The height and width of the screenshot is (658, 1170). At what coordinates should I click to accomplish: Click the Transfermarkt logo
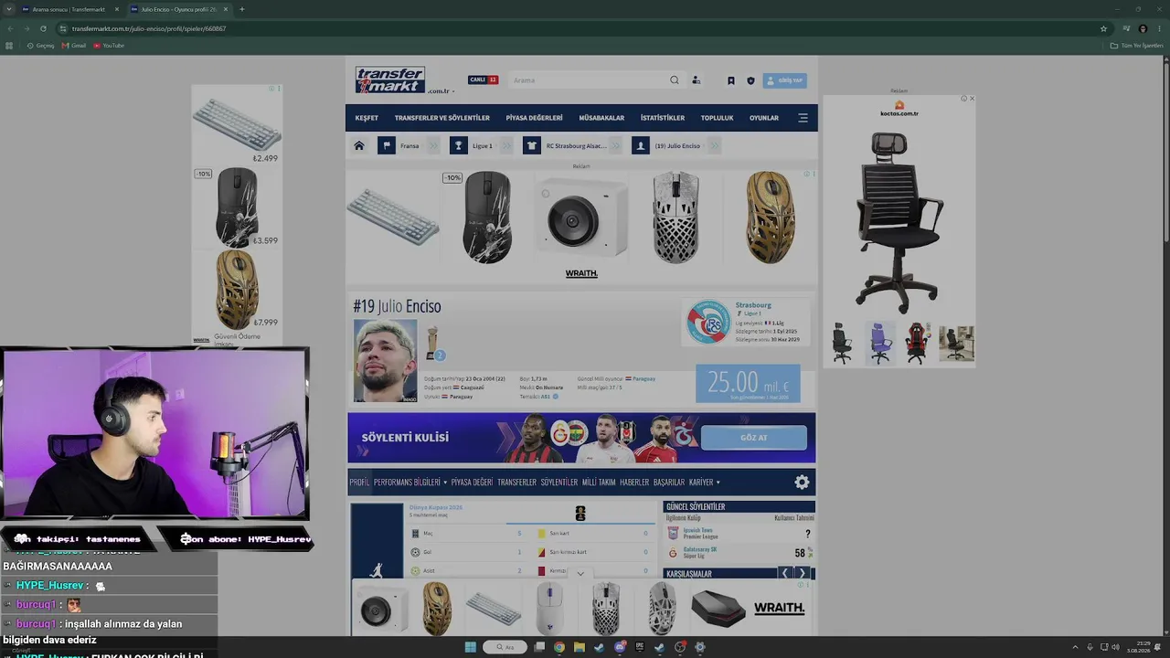pos(390,80)
